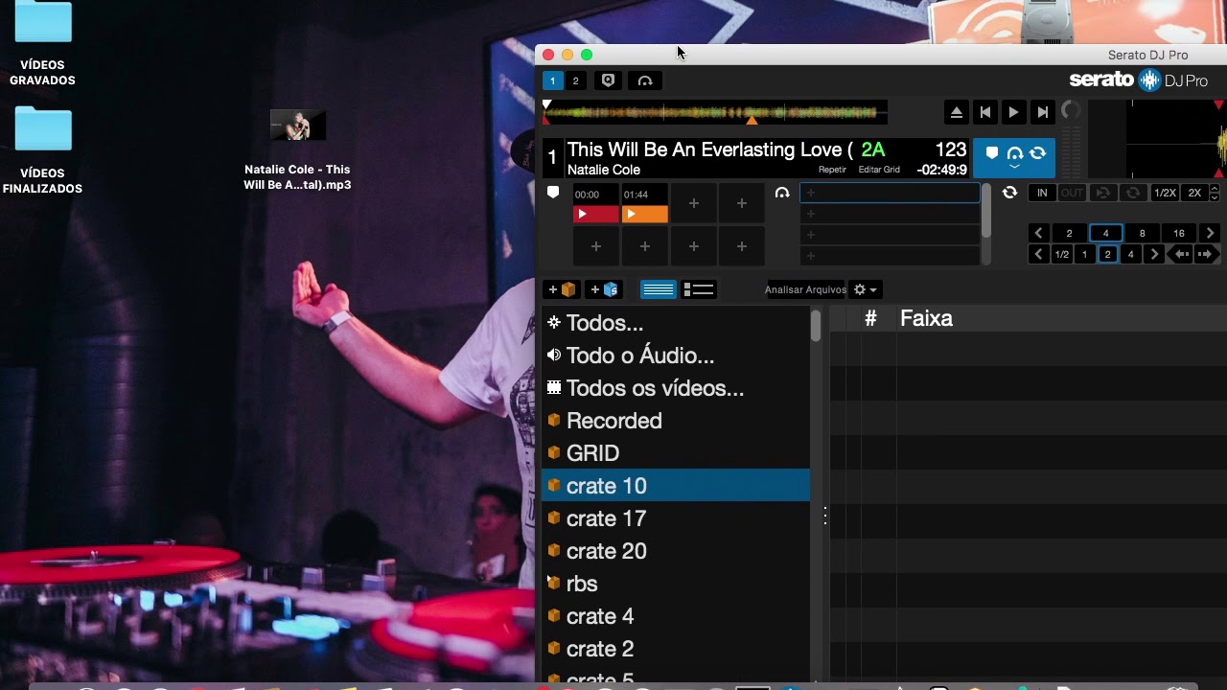
Task: Show longer auto loop sizes arrow
Action: tap(1210, 233)
